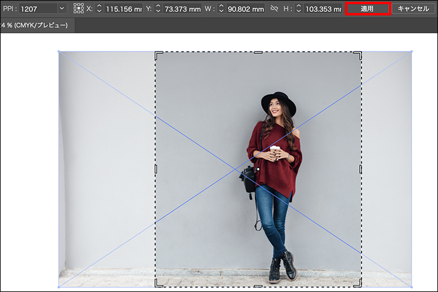
Task: Click the top-right crop corner handle
Action: pyautogui.click(x=360, y=53)
